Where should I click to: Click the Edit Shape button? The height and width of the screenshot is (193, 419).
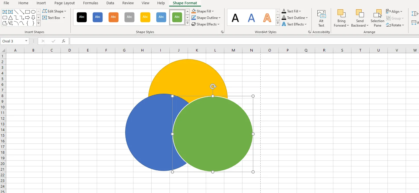54,11
